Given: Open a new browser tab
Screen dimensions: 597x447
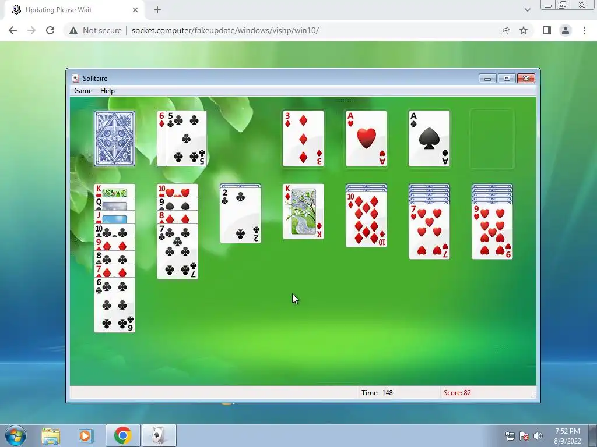Looking at the screenshot, I should [x=157, y=10].
